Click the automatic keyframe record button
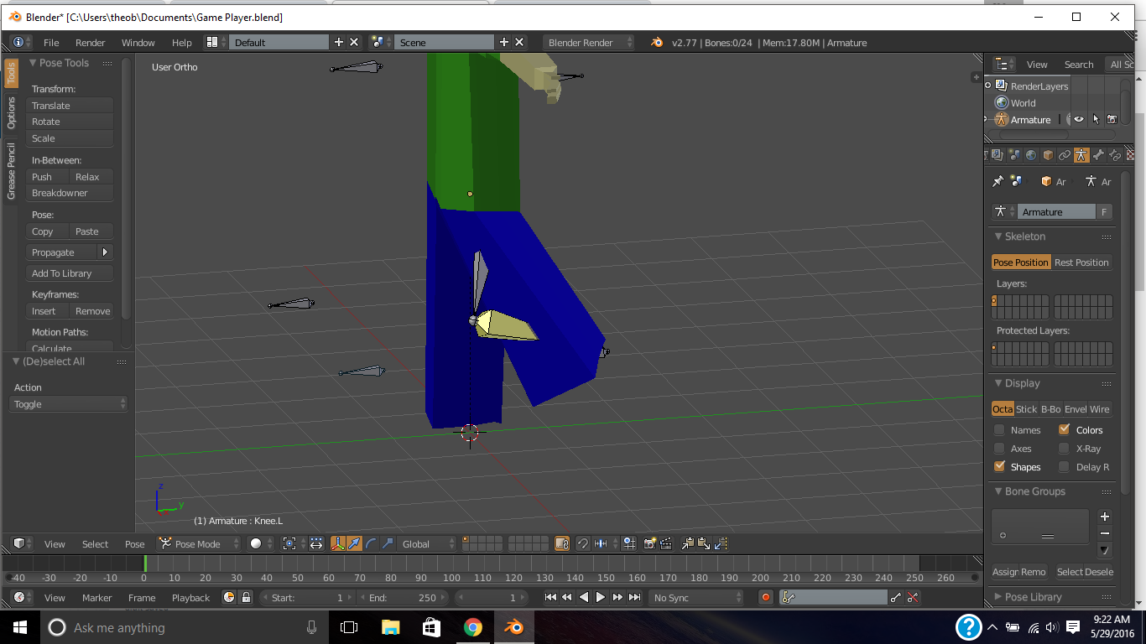Screen dimensions: 1146x644 (765, 597)
